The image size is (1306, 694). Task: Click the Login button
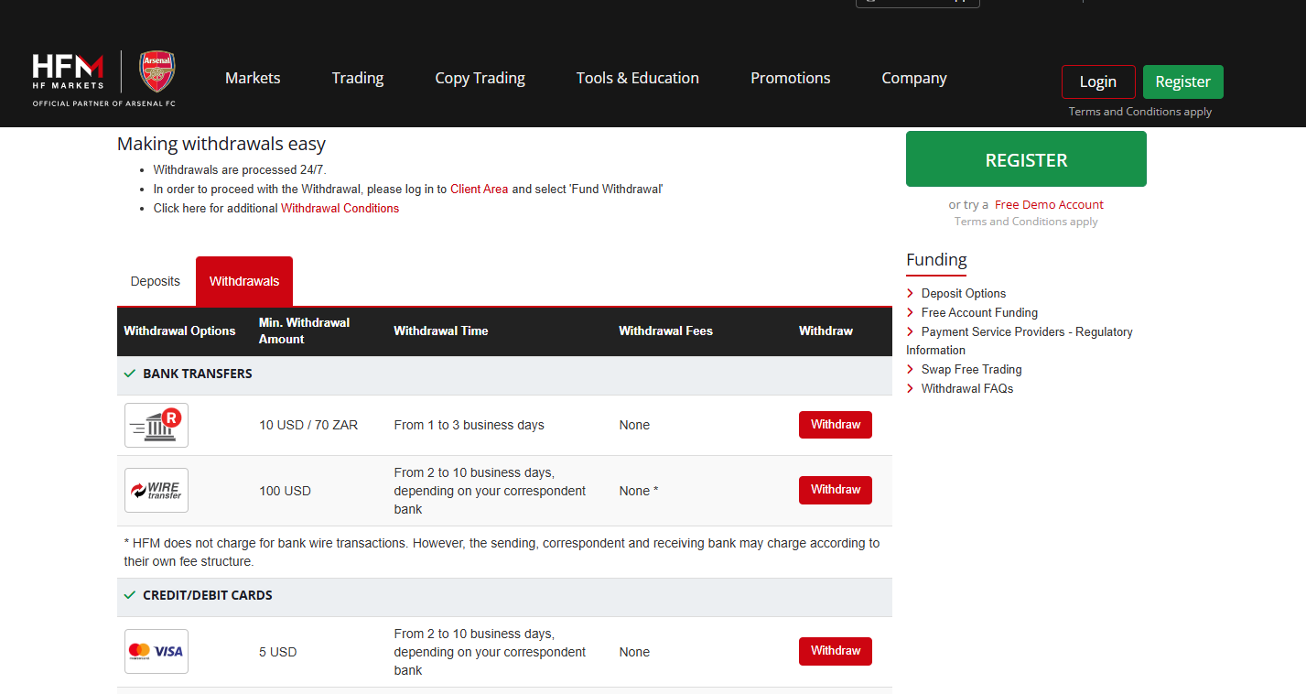(1098, 81)
